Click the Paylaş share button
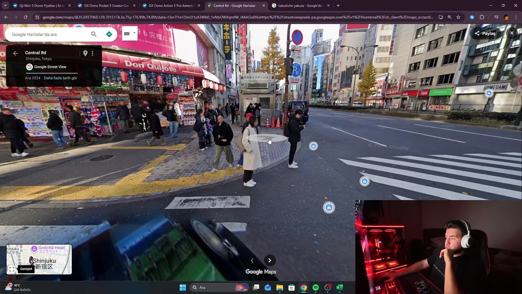522x294 pixels. click(x=485, y=33)
